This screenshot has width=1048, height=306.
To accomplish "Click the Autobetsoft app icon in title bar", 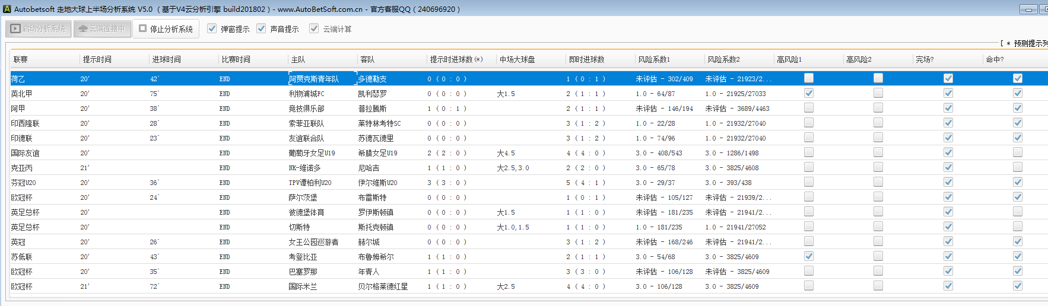I will [7, 9].
